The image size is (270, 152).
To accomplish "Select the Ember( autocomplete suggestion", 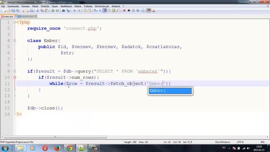I will pos(170,91).
